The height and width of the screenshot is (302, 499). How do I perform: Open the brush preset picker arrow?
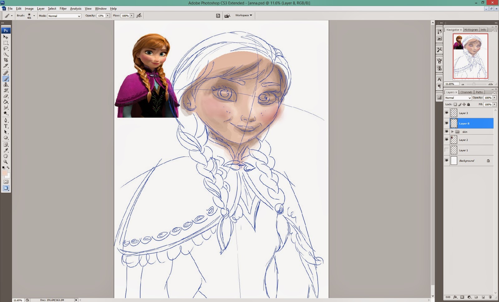pyautogui.click(x=34, y=16)
